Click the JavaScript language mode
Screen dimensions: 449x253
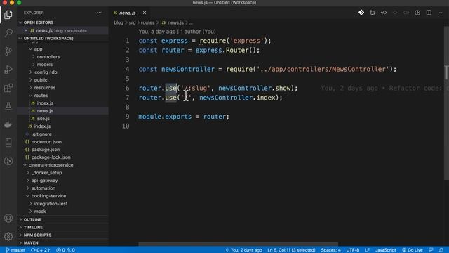[385, 250]
